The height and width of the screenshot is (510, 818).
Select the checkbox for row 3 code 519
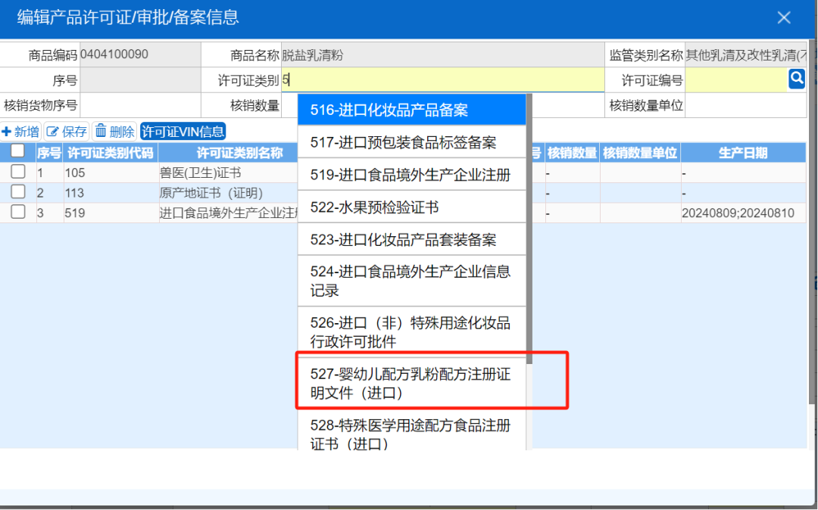[x=17, y=213]
